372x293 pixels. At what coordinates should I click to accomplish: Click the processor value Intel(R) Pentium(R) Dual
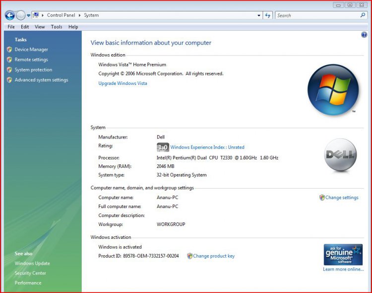[217, 158]
